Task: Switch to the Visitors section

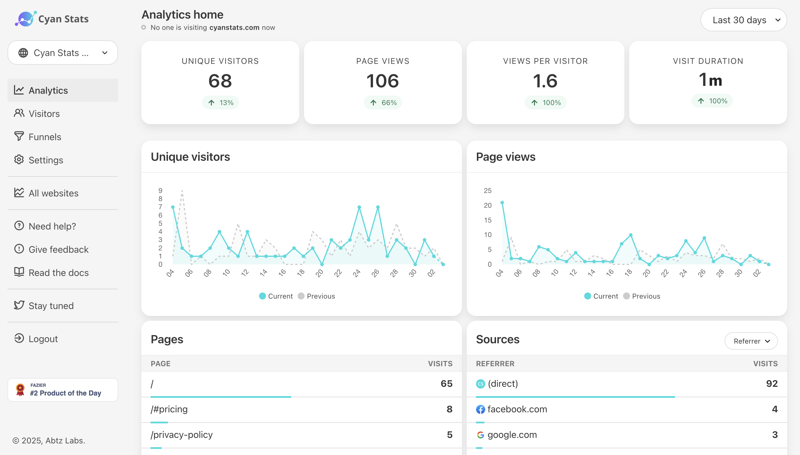Action: 44,113
